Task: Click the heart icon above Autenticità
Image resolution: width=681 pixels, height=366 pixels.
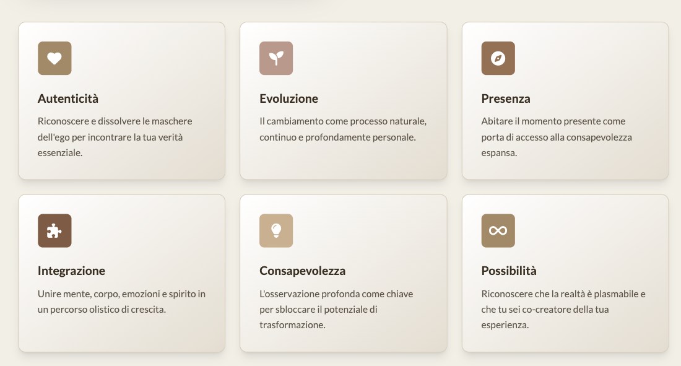Action: [x=54, y=58]
